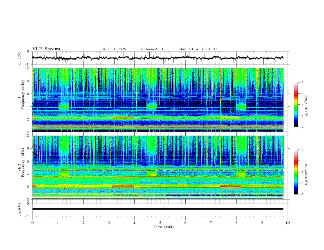The width and height of the screenshot is (324, 250).
Task: Select the ch.1 "Frequency (kHz)" axis label
Action: point(23,95)
